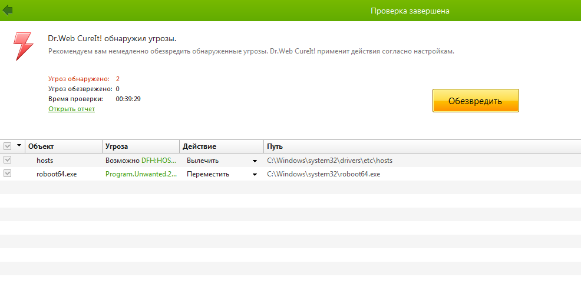Image resolution: width=581 pixels, height=287 pixels.
Task: Expand the arrow beside the select-all checkbox
Action: [x=19, y=146]
